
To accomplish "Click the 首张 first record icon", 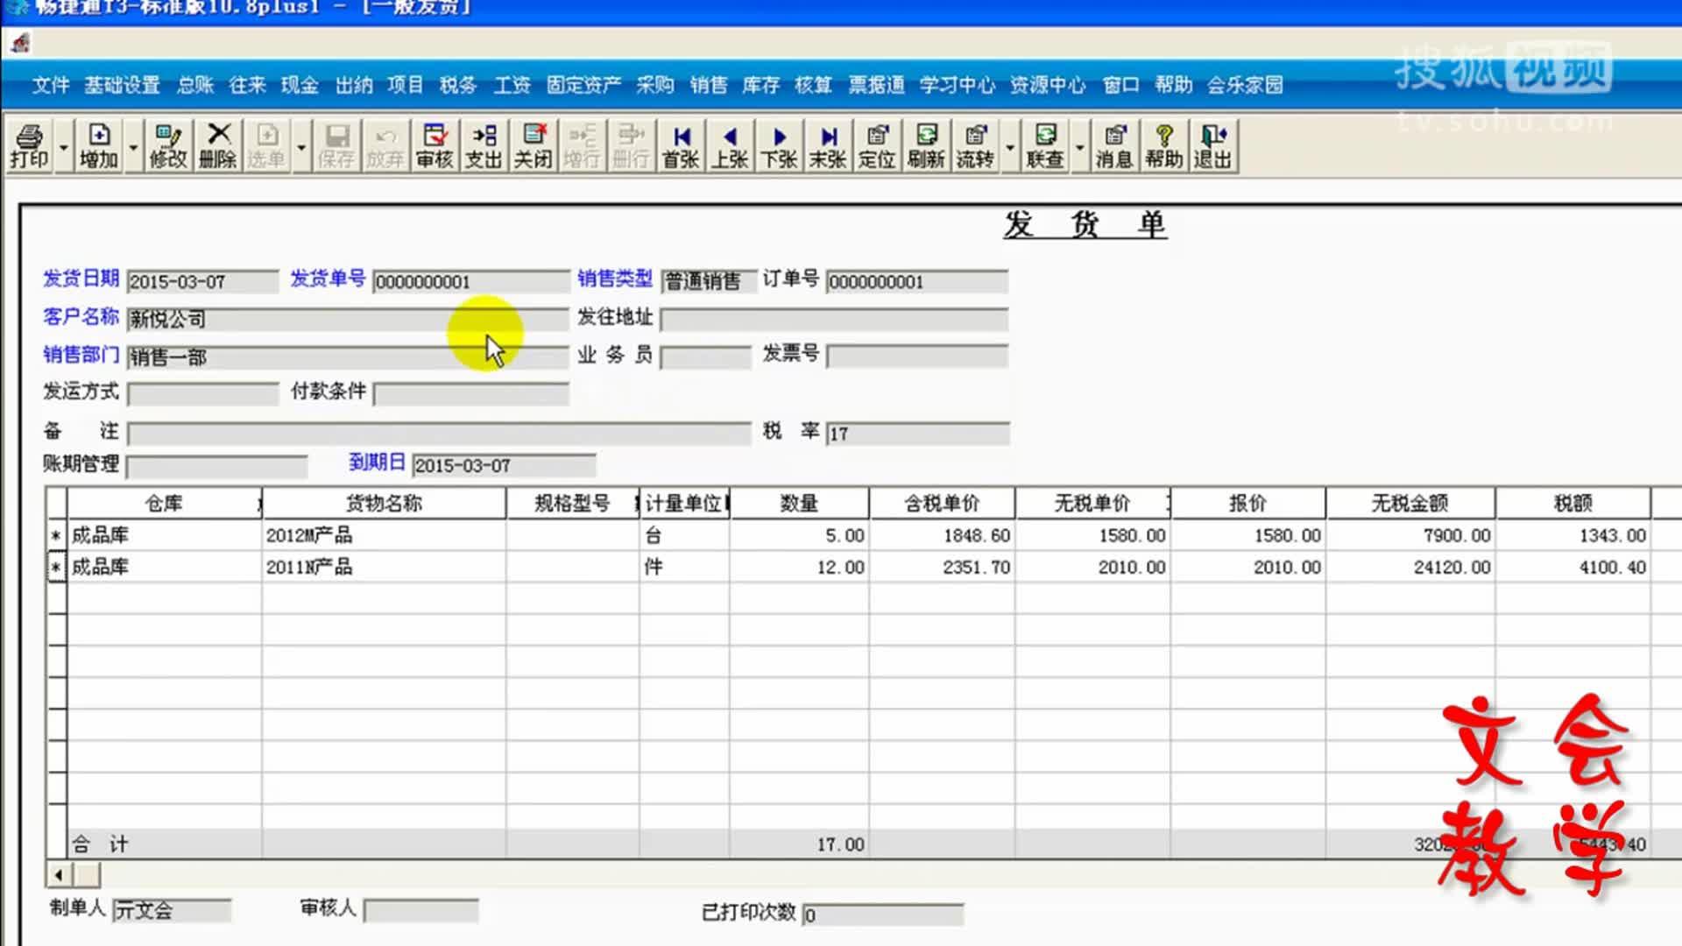I will pos(680,146).
